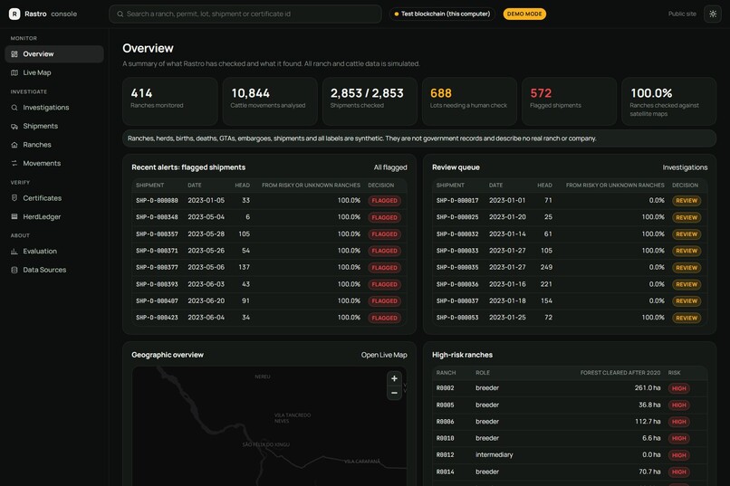
Task: Click the Test blockchain status pill
Action: tap(442, 14)
